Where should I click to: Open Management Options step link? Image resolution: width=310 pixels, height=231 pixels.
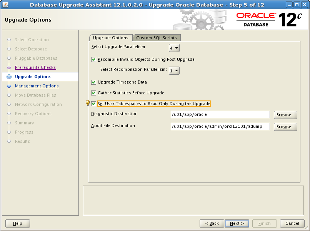[37, 86]
